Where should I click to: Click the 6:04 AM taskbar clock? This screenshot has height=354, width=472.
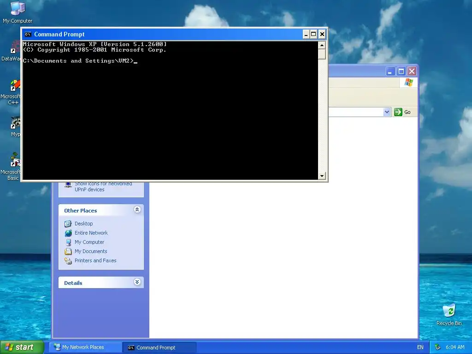(455, 347)
